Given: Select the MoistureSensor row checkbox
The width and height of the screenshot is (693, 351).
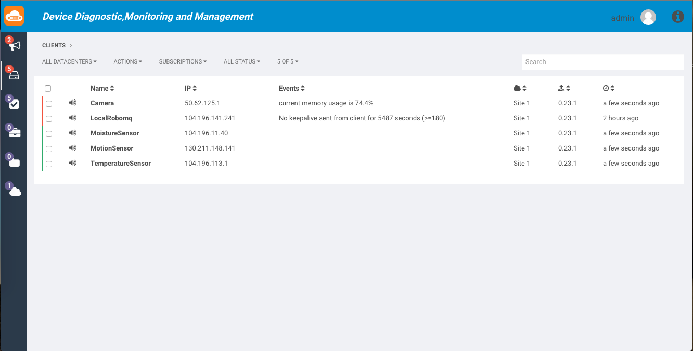Looking at the screenshot, I should pos(49,134).
